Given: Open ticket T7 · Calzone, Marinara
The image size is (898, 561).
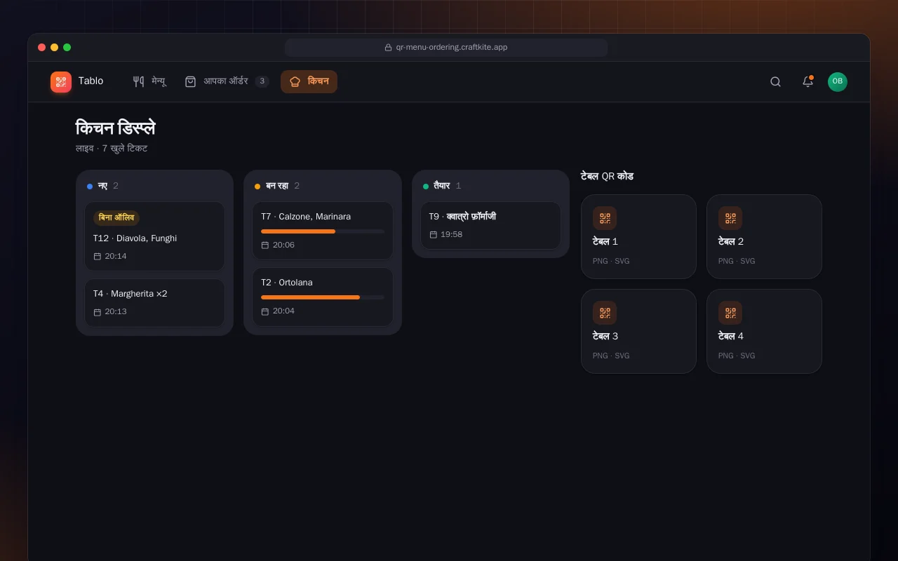Looking at the screenshot, I should [x=323, y=231].
